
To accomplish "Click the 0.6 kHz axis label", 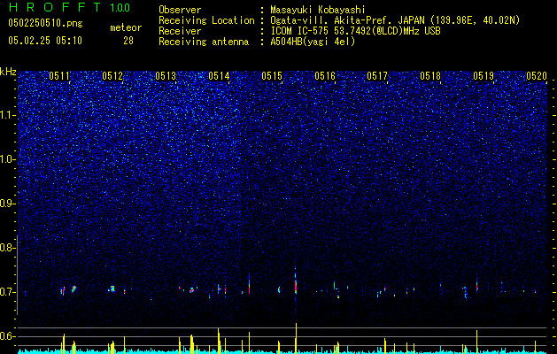I will click(8, 336).
